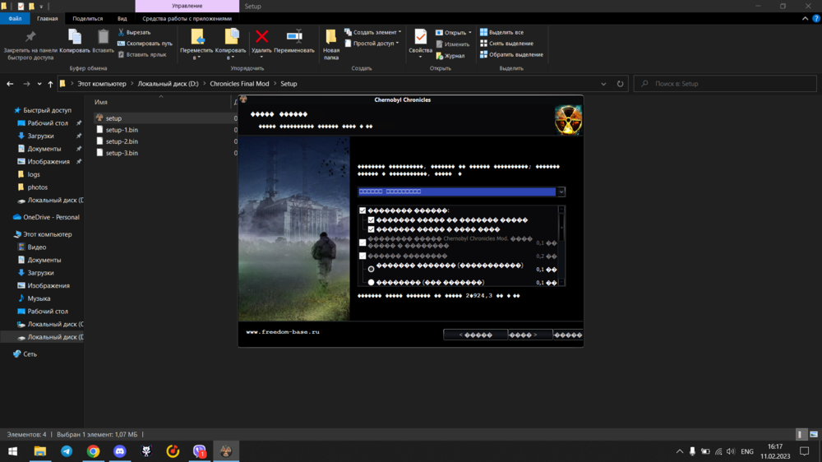Toggle the topmost checkbox in installer component list
This screenshot has width=822, height=462.
363,210
